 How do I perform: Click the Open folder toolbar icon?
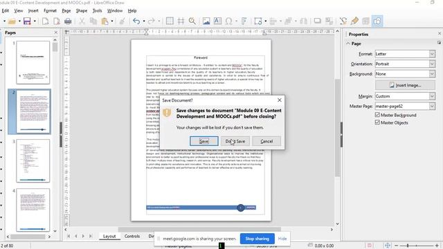point(12,21)
